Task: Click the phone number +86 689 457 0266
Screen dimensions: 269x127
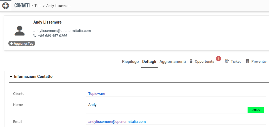Action: point(52,36)
